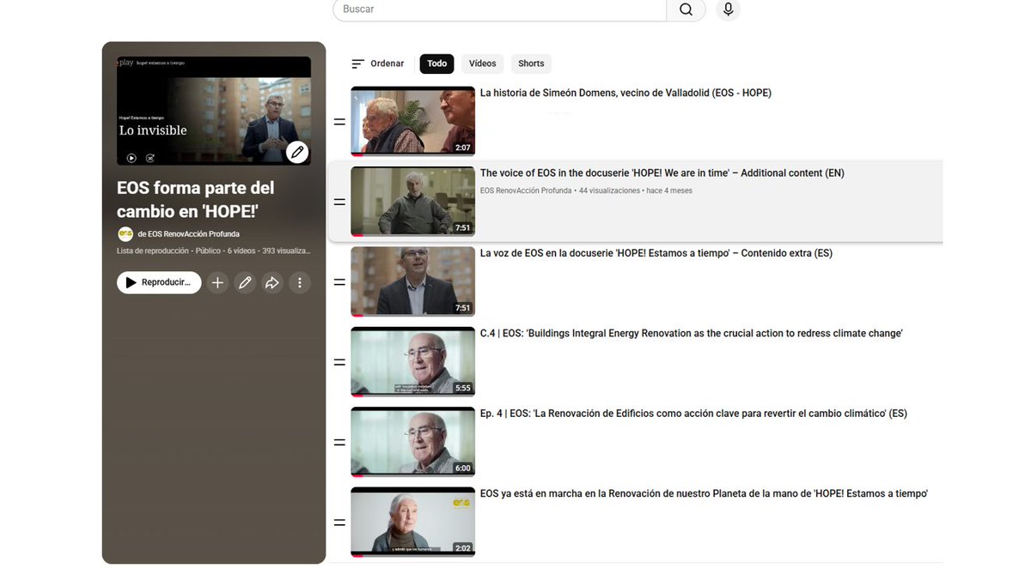Open title 'C.4 | EOS: Buildings Integral Energy Renovation'
Image resolution: width=1031 pixels, height=574 pixels.
pos(691,333)
